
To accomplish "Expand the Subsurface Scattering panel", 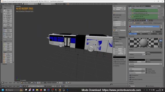I will 129,79.
